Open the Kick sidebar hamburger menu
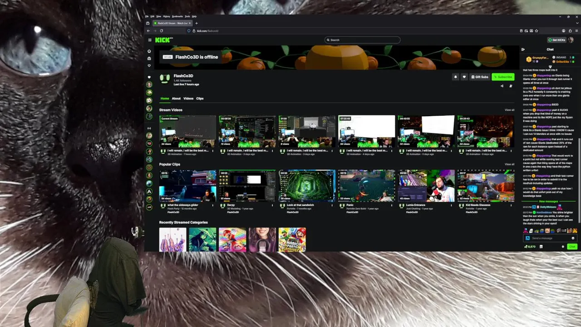The image size is (581, 327). click(150, 40)
